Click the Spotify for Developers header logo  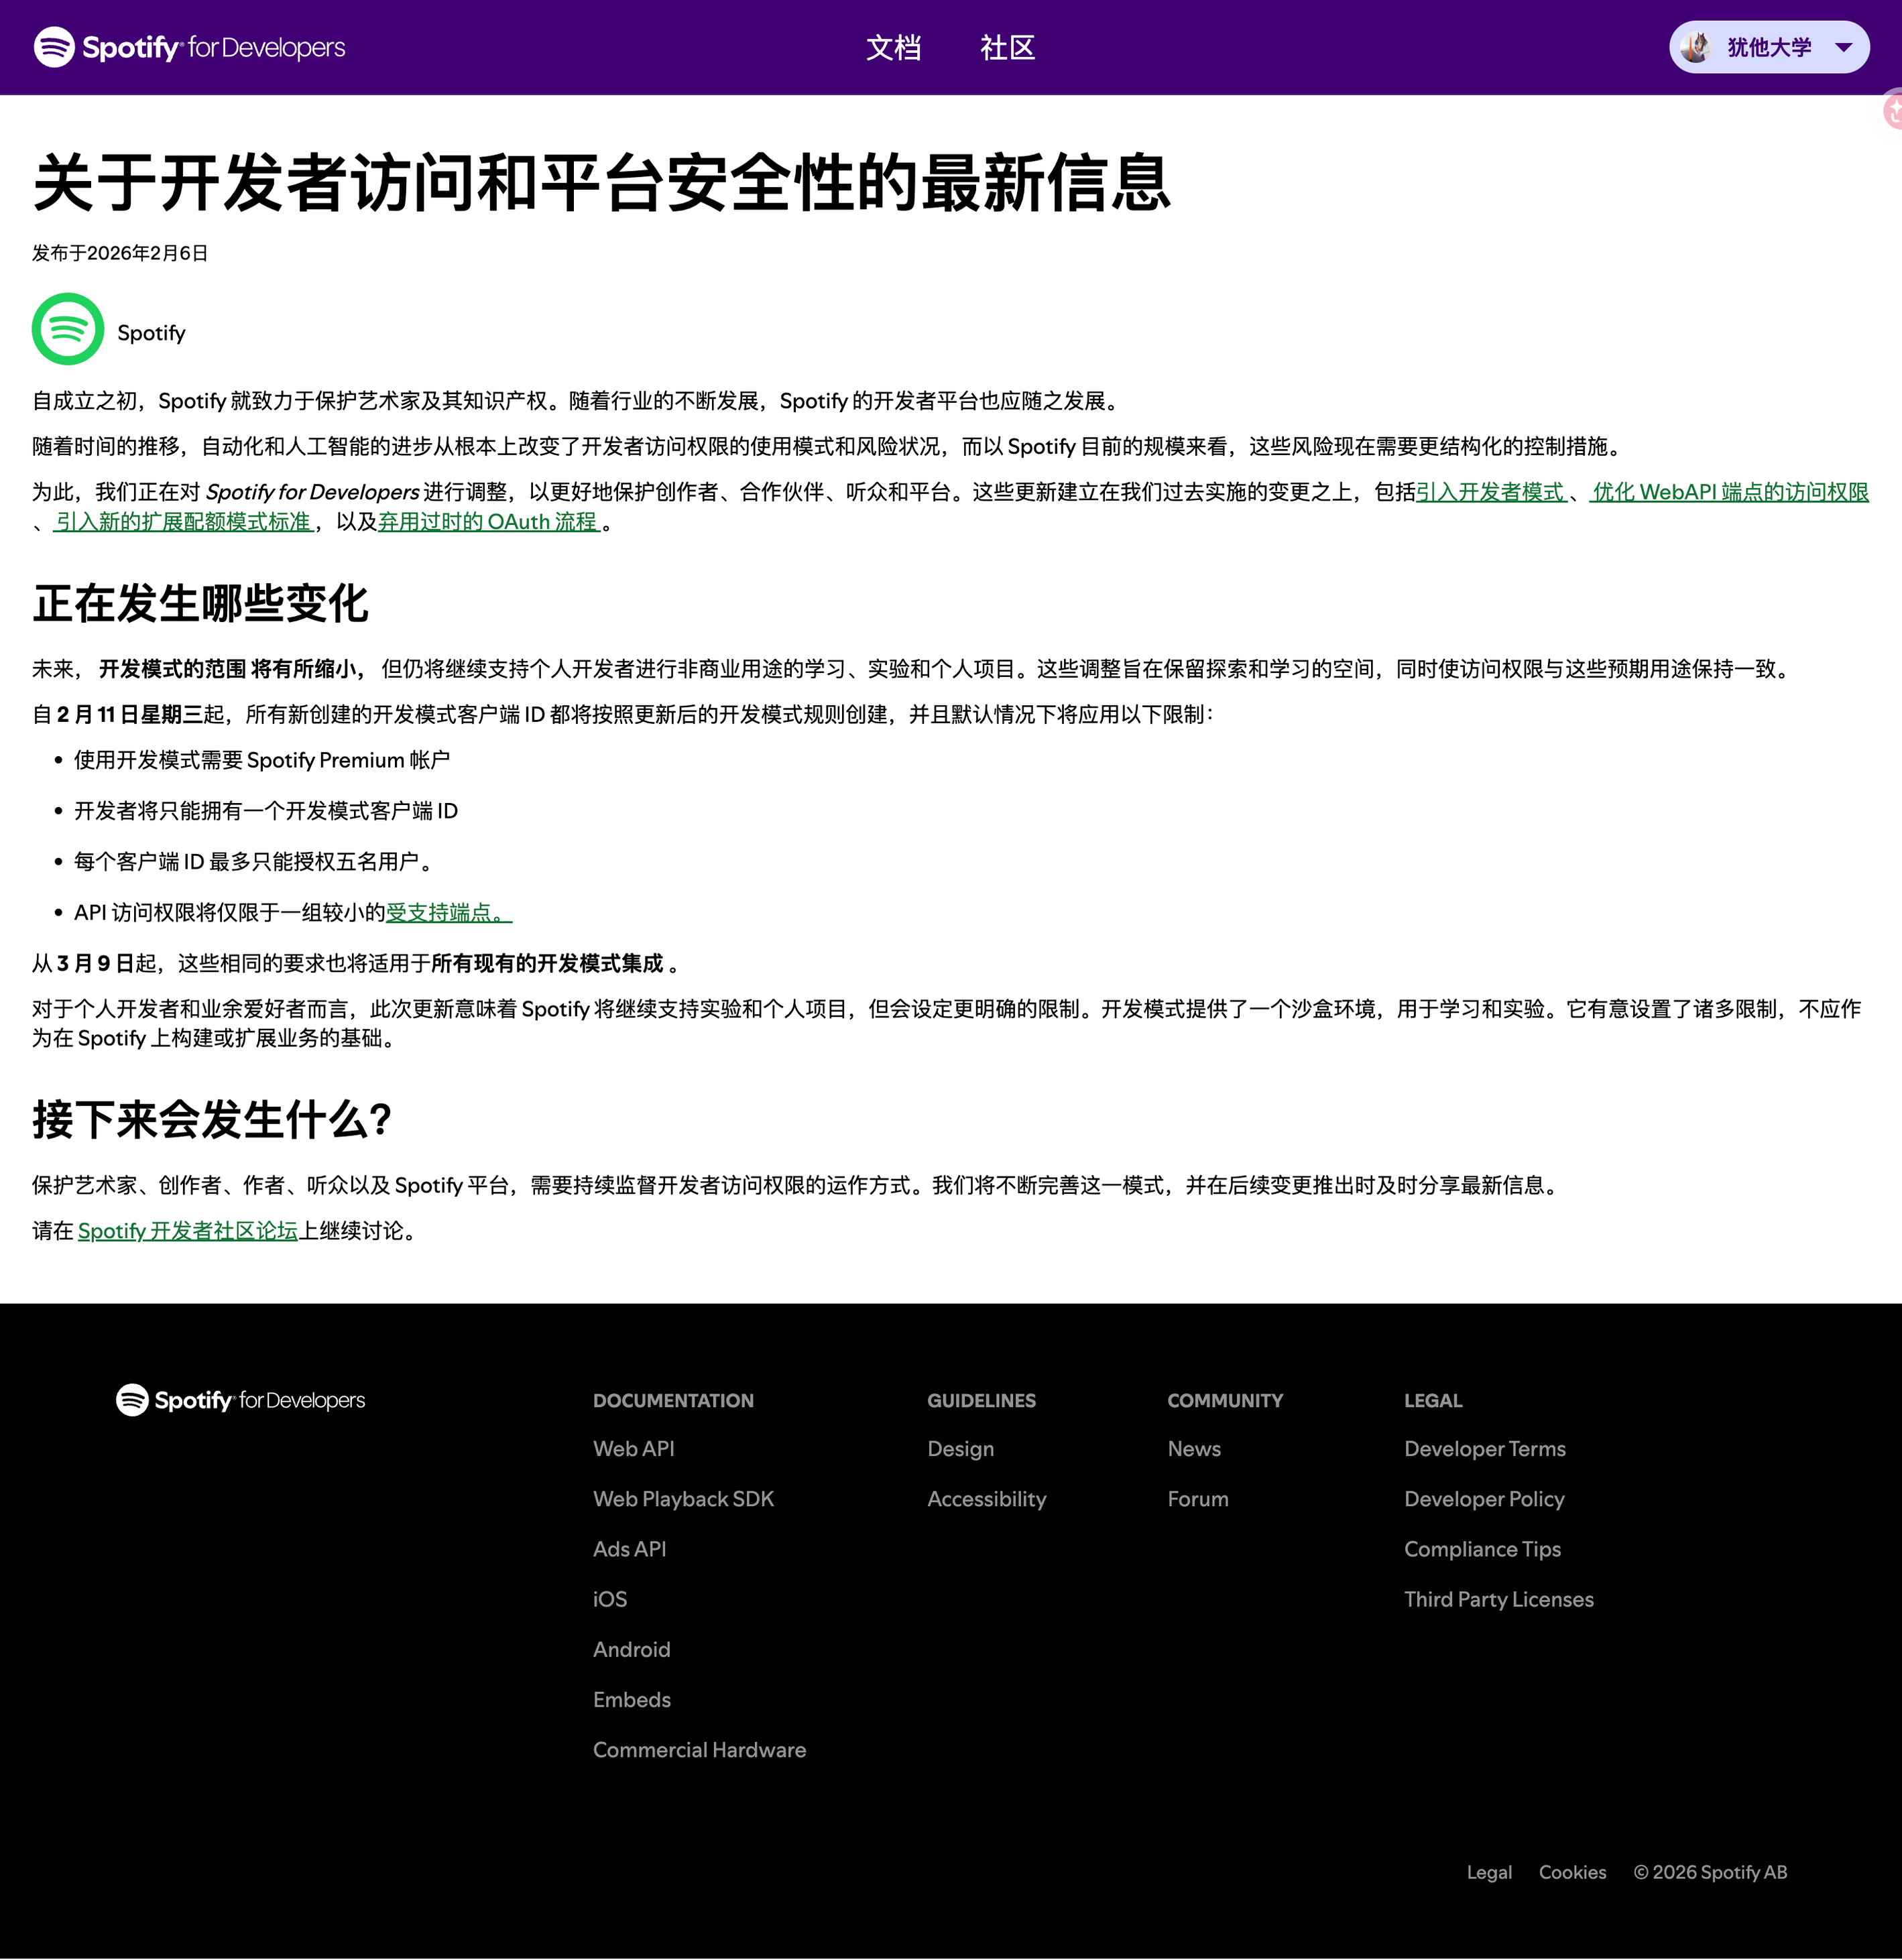pos(189,47)
